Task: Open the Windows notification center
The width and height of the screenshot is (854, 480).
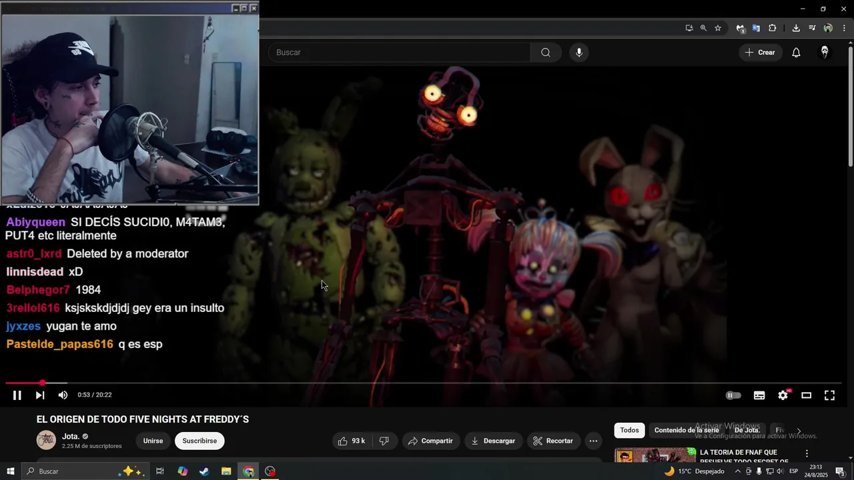Action: (840, 471)
